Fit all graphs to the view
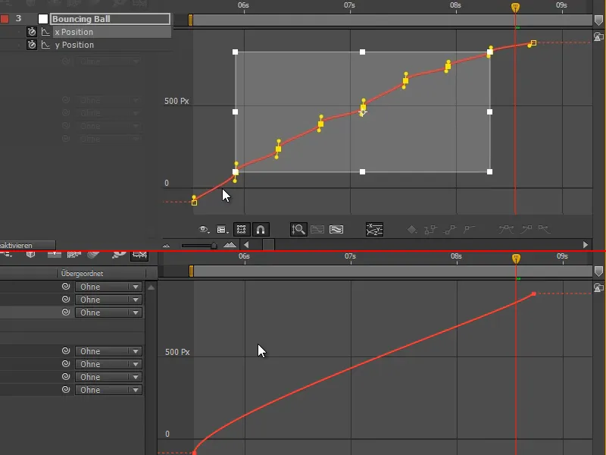The image size is (606, 455). coord(336,229)
